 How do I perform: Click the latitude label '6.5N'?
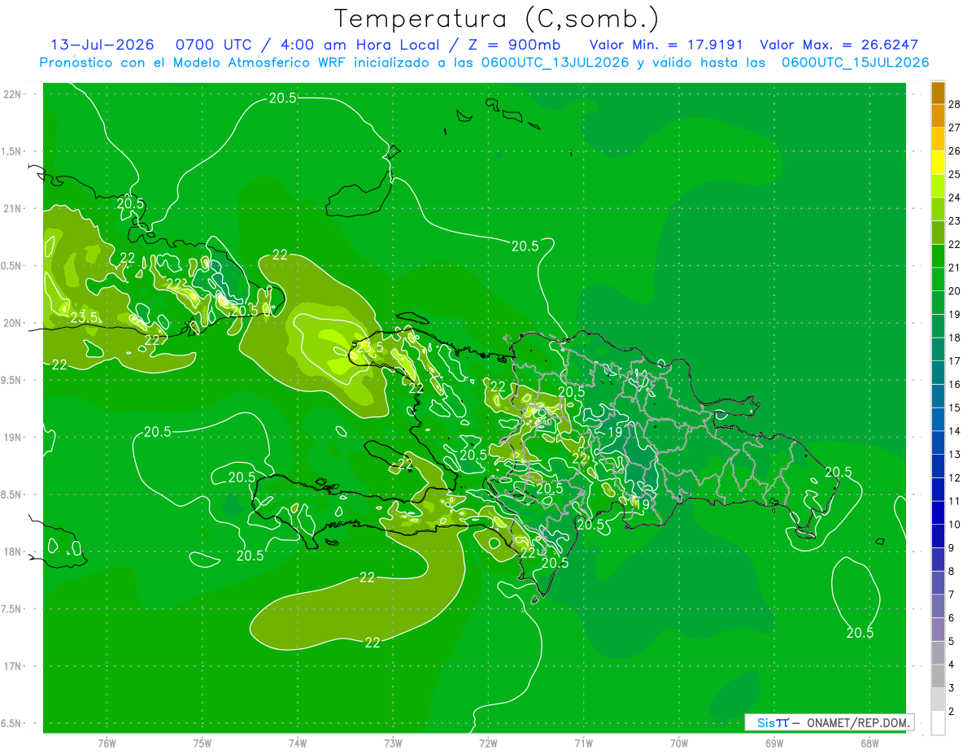click(x=11, y=723)
